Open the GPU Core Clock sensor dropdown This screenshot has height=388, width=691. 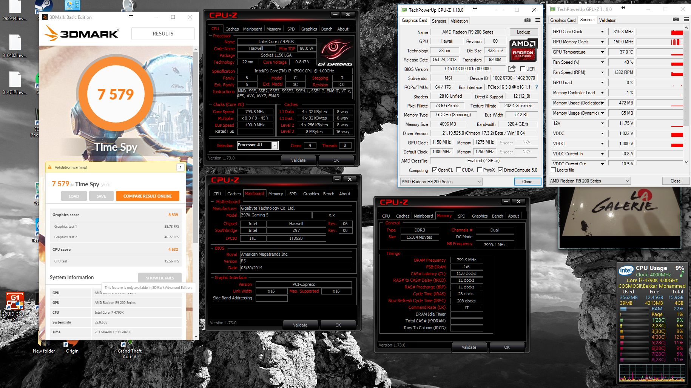602,32
